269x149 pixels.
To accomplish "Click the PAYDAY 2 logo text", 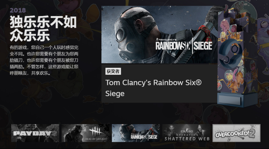I will [35, 134].
